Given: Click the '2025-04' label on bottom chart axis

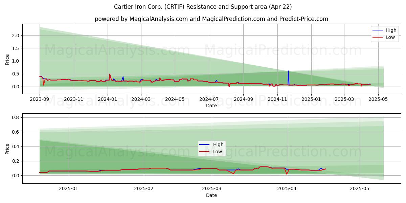Looking at the screenshot, I should click(287, 188).
